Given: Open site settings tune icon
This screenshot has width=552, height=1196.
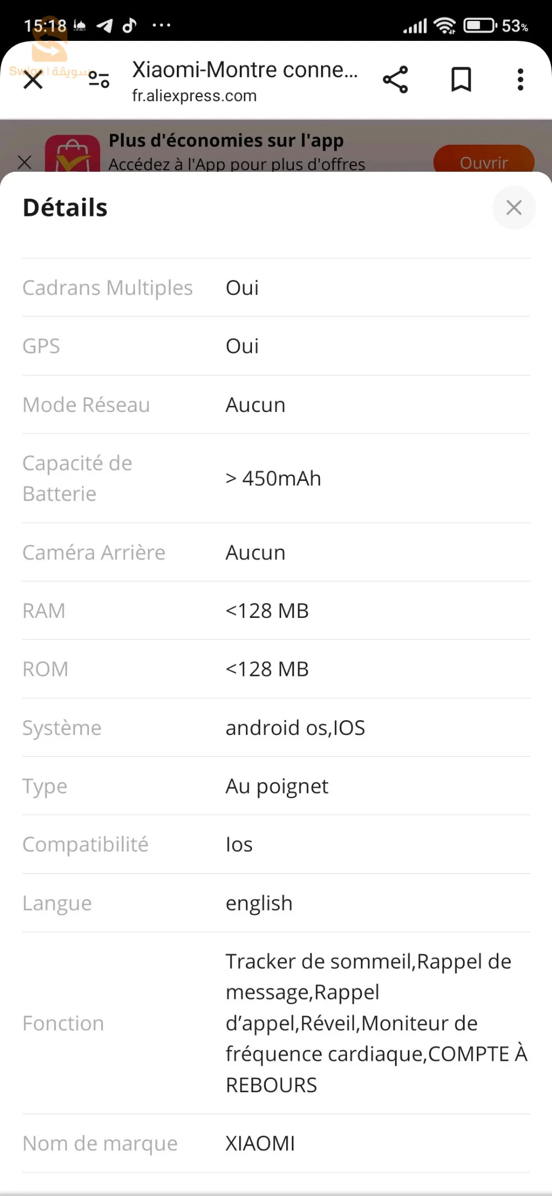Looking at the screenshot, I should [99, 80].
